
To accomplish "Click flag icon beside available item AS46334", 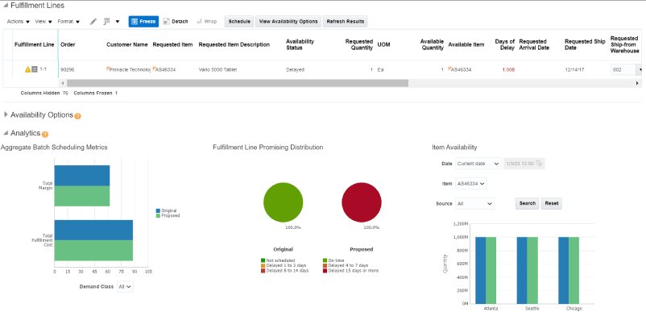I will (449, 69).
